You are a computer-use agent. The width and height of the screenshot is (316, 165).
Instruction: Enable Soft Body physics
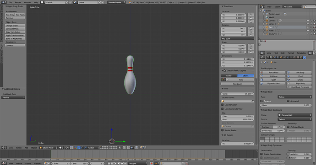point(299,72)
